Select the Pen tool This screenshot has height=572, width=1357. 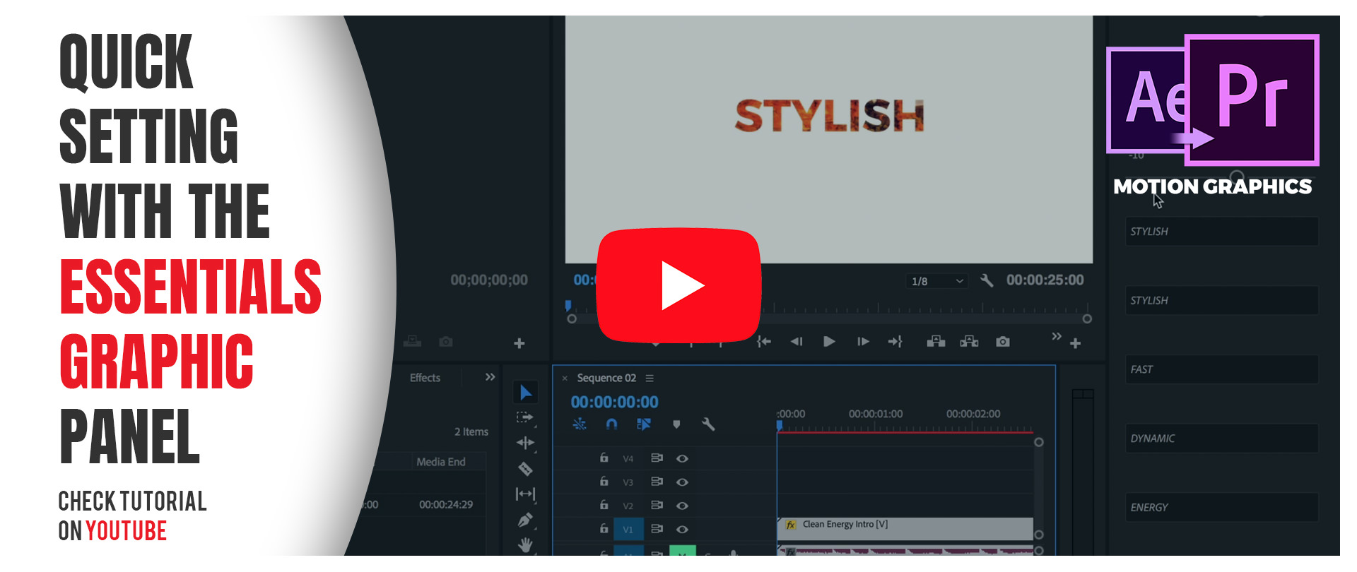tap(525, 520)
